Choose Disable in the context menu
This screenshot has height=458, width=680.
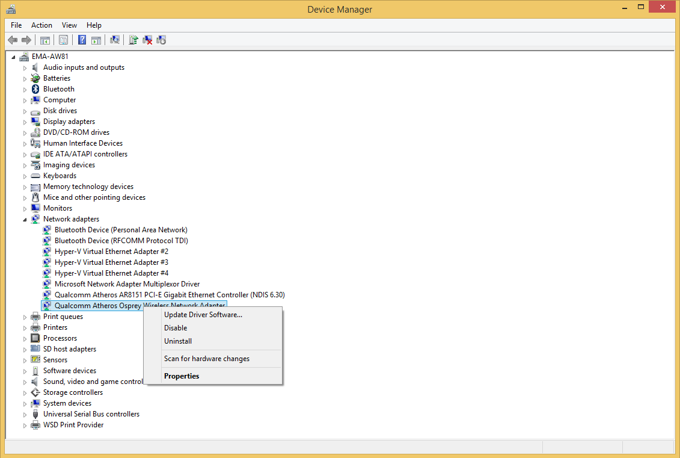[x=176, y=328]
